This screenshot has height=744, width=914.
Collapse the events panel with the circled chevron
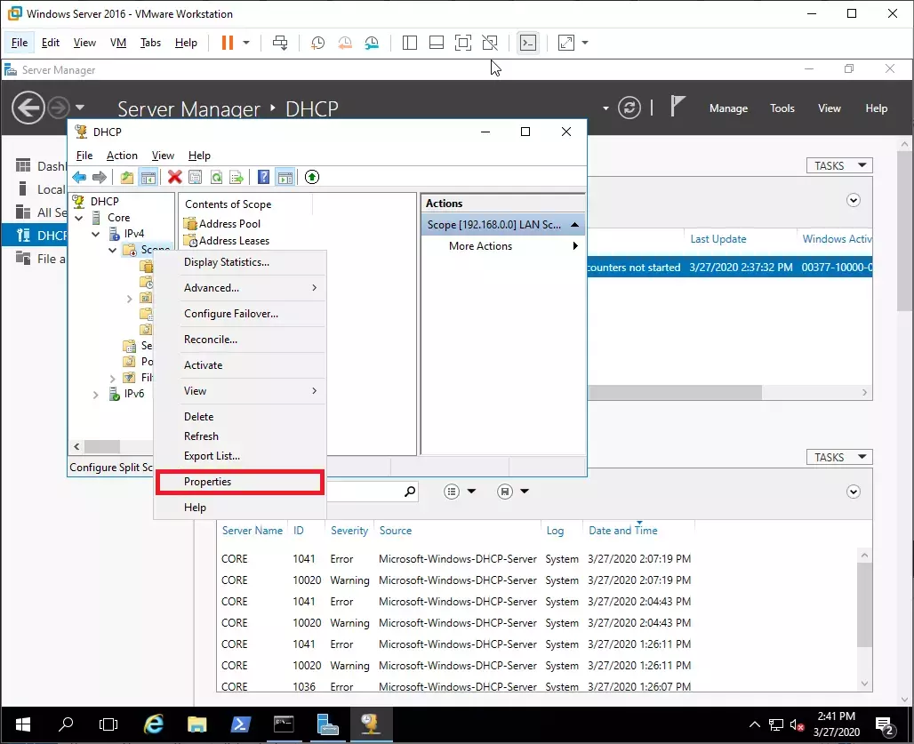click(854, 492)
